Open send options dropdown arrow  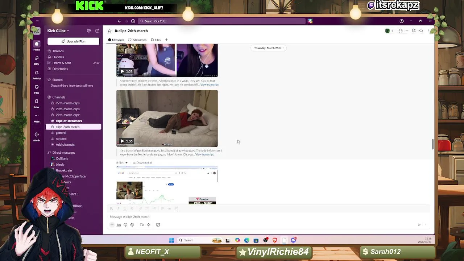(426, 225)
